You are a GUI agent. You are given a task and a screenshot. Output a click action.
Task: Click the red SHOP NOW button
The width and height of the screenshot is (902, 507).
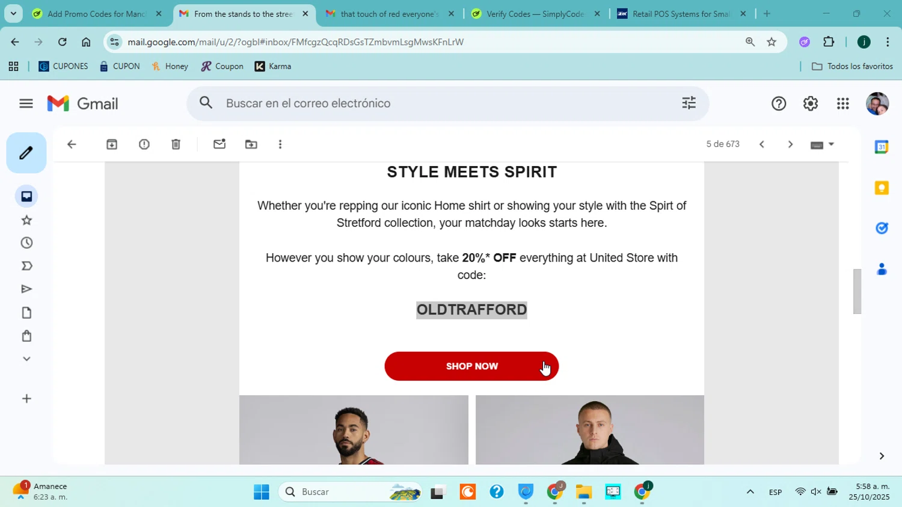[471, 366]
